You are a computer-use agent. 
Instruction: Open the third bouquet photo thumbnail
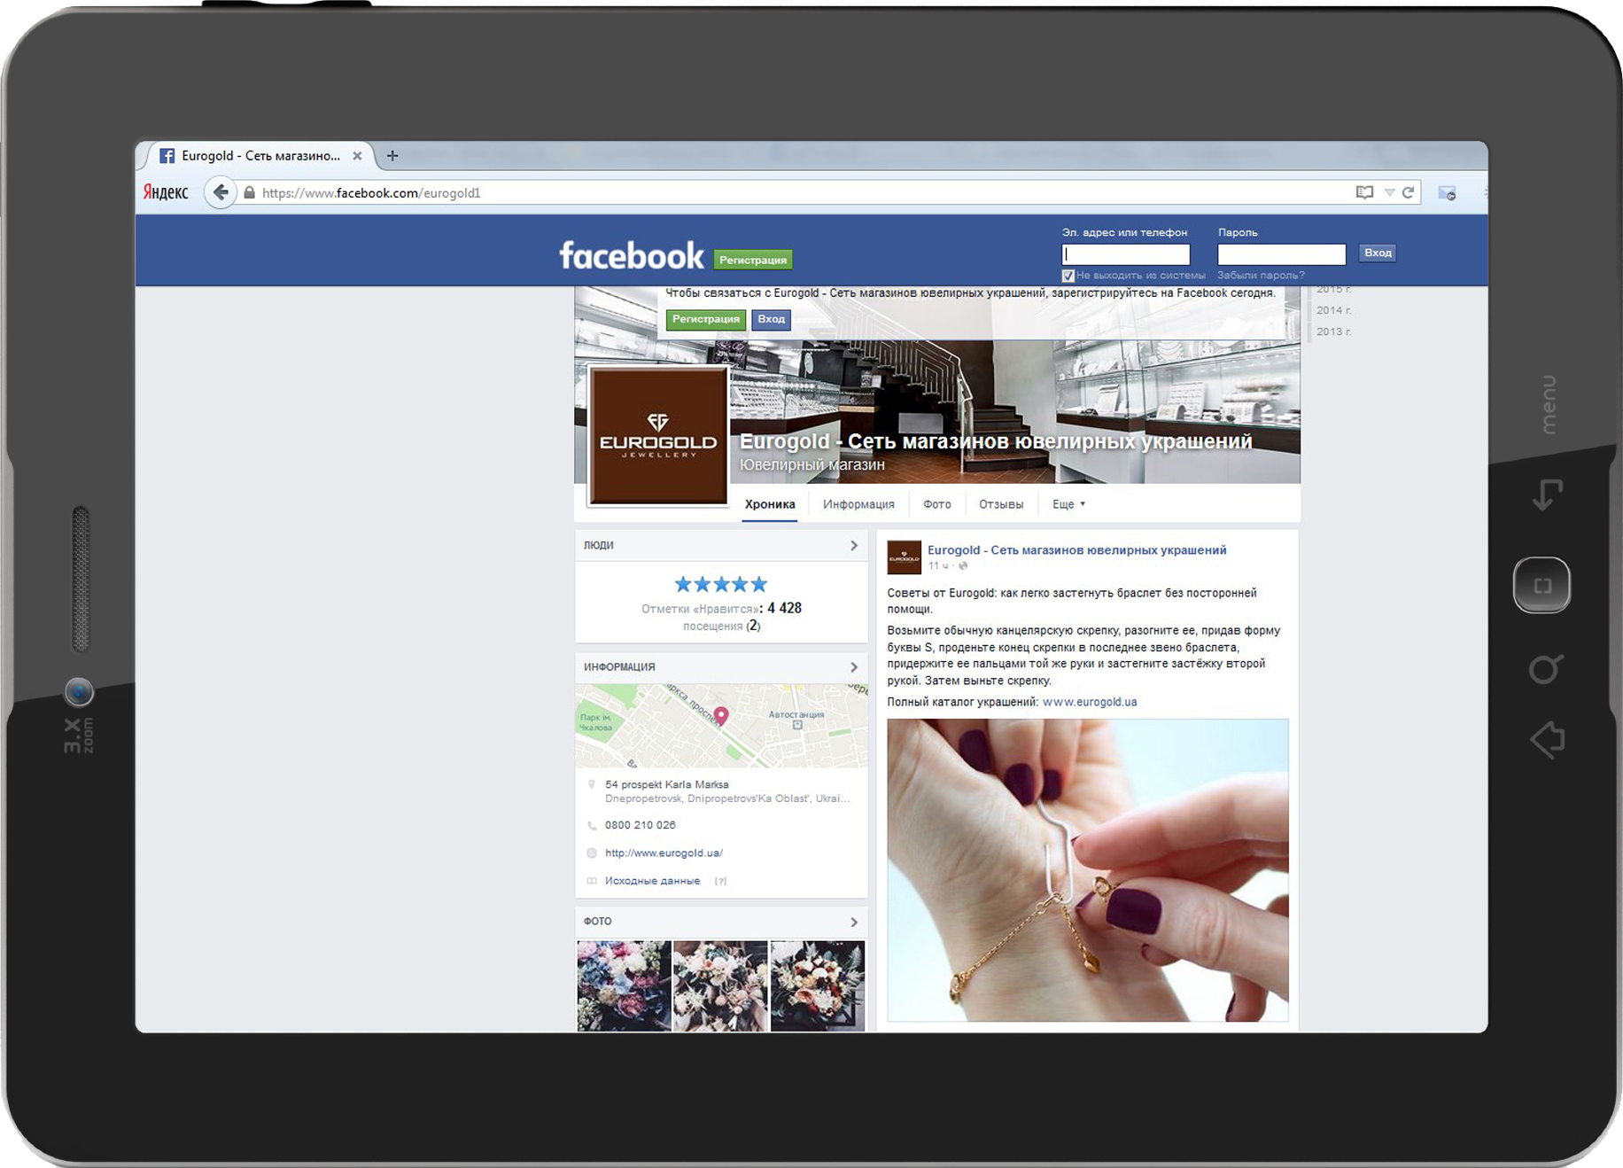tap(817, 985)
